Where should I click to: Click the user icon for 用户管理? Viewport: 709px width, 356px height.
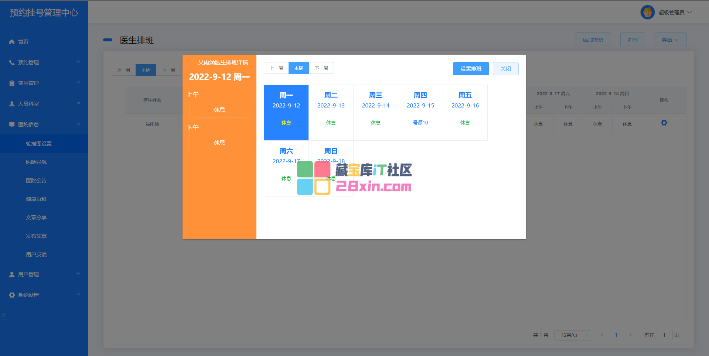(x=12, y=274)
